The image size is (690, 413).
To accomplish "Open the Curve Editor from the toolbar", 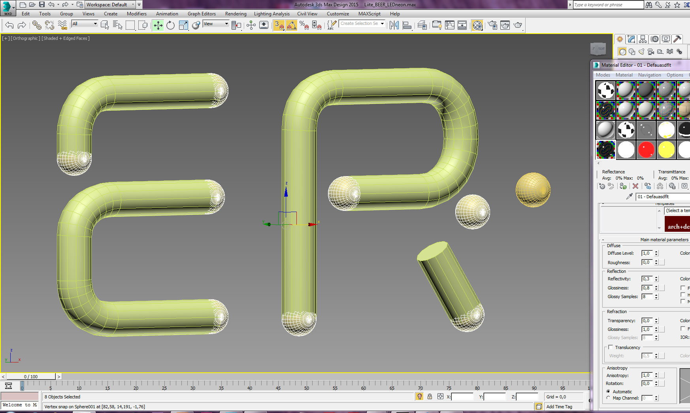I will click(450, 26).
